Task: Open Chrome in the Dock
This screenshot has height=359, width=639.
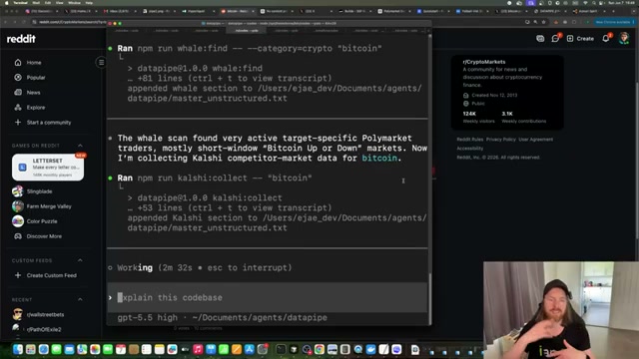Action: click(x=319, y=349)
